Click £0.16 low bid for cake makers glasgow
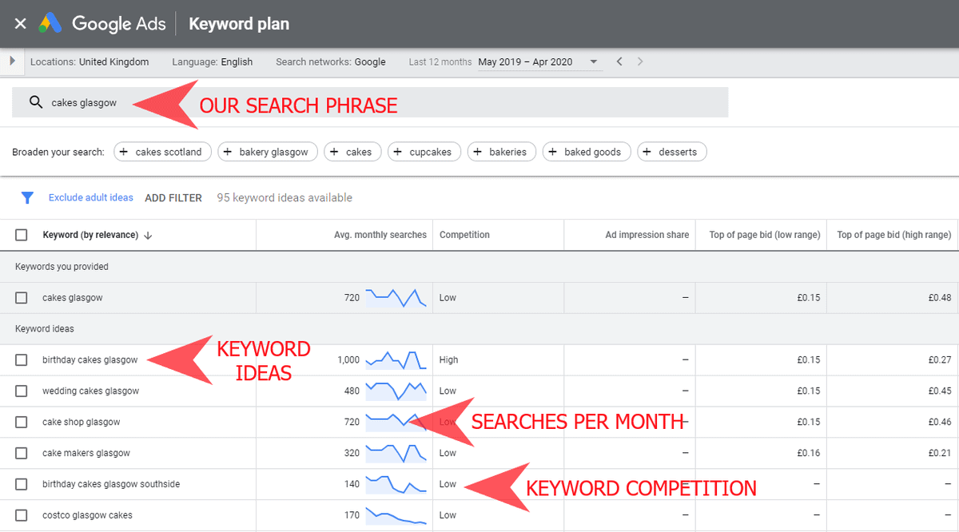The width and height of the screenshot is (959, 532). tap(809, 453)
